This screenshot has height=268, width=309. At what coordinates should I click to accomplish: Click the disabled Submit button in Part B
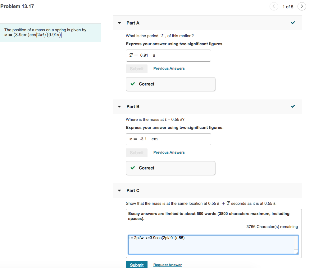[137, 152]
